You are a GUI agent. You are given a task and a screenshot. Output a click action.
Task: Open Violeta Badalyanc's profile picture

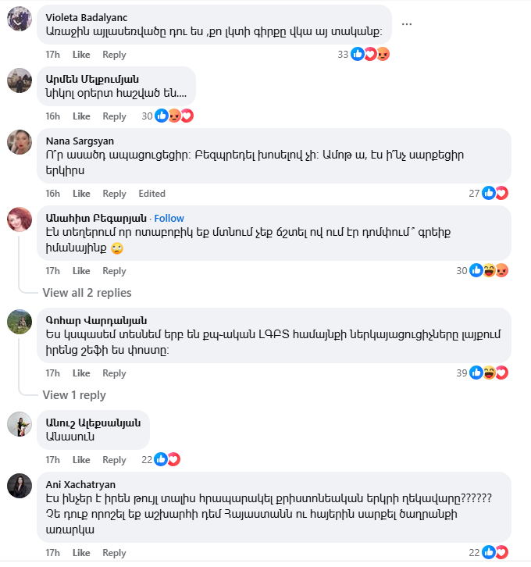click(19, 19)
